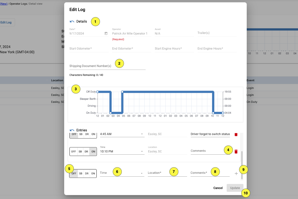Focus the End Odometer field

click(x=132, y=49)
